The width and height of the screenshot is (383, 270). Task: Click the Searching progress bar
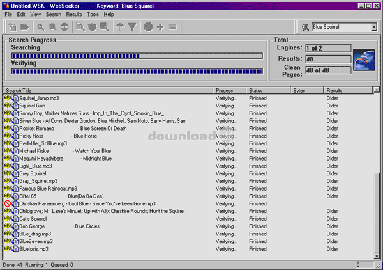pos(137,56)
